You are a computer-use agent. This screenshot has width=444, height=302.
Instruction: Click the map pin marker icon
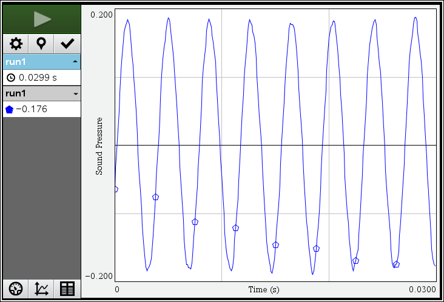(x=41, y=44)
